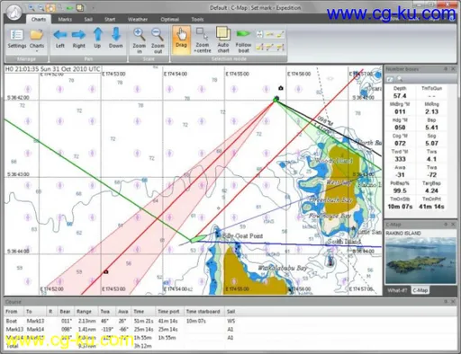Pan the chart Right with arrow icon
461x354 pixels.
(78, 39)
